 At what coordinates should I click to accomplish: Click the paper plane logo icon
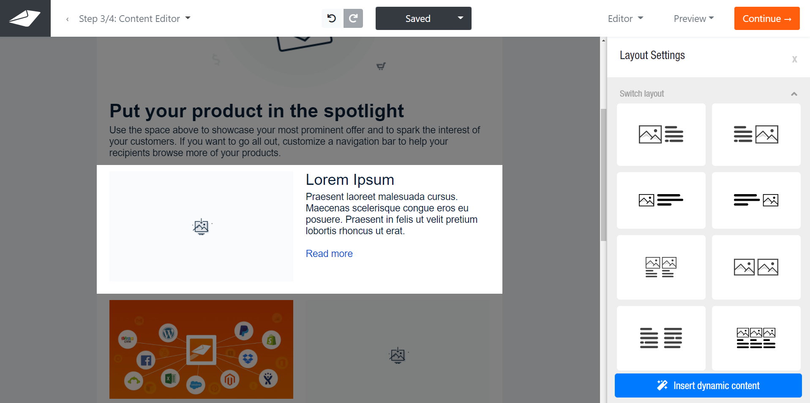click(x=25, y=18)
